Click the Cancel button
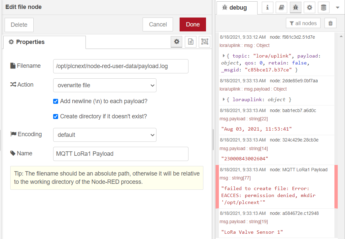The image size is (345, 239). [158, 24]
